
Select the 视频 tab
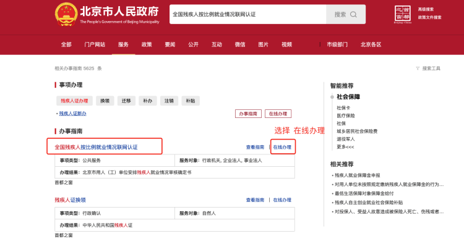point(286,44)
